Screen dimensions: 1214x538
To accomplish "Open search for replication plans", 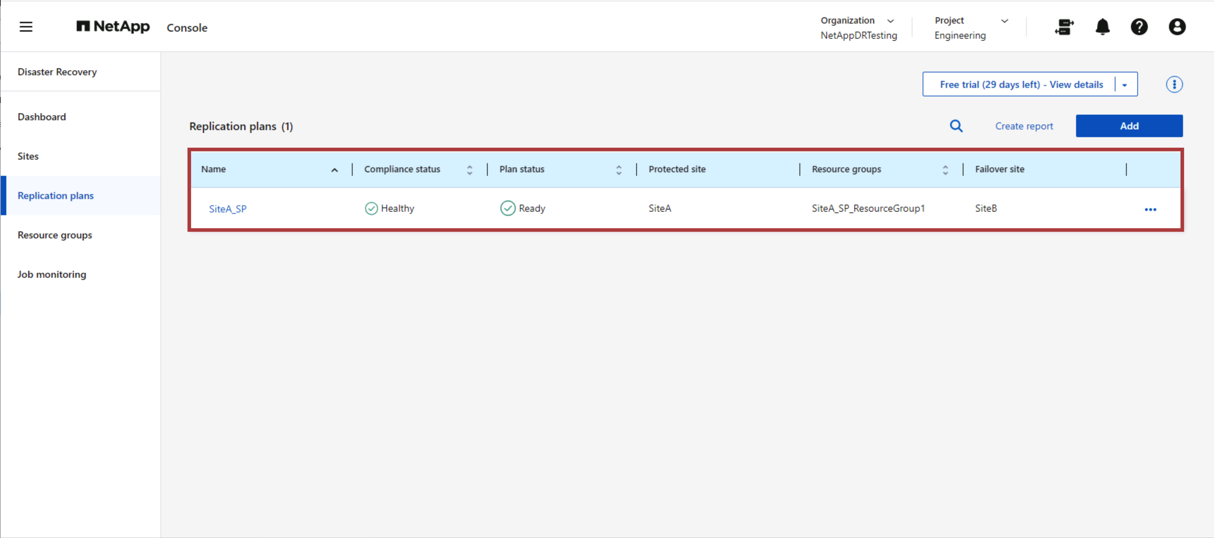I will 956,126.
